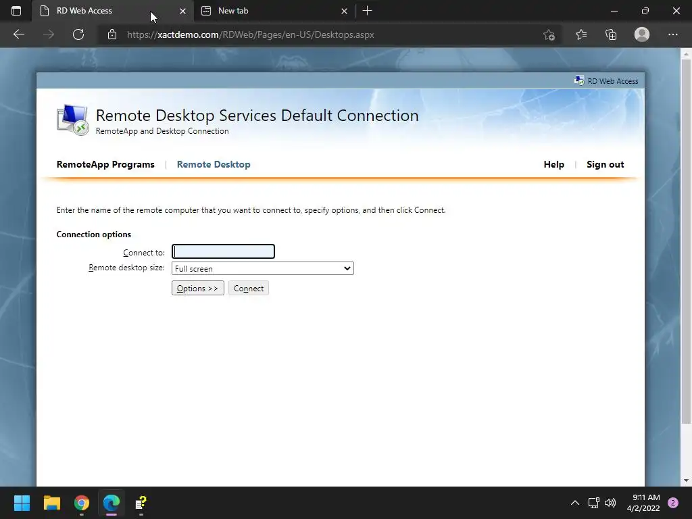Close the New tab tab
The width and height of the screenshot is (692, 519).
coord(344,11)
